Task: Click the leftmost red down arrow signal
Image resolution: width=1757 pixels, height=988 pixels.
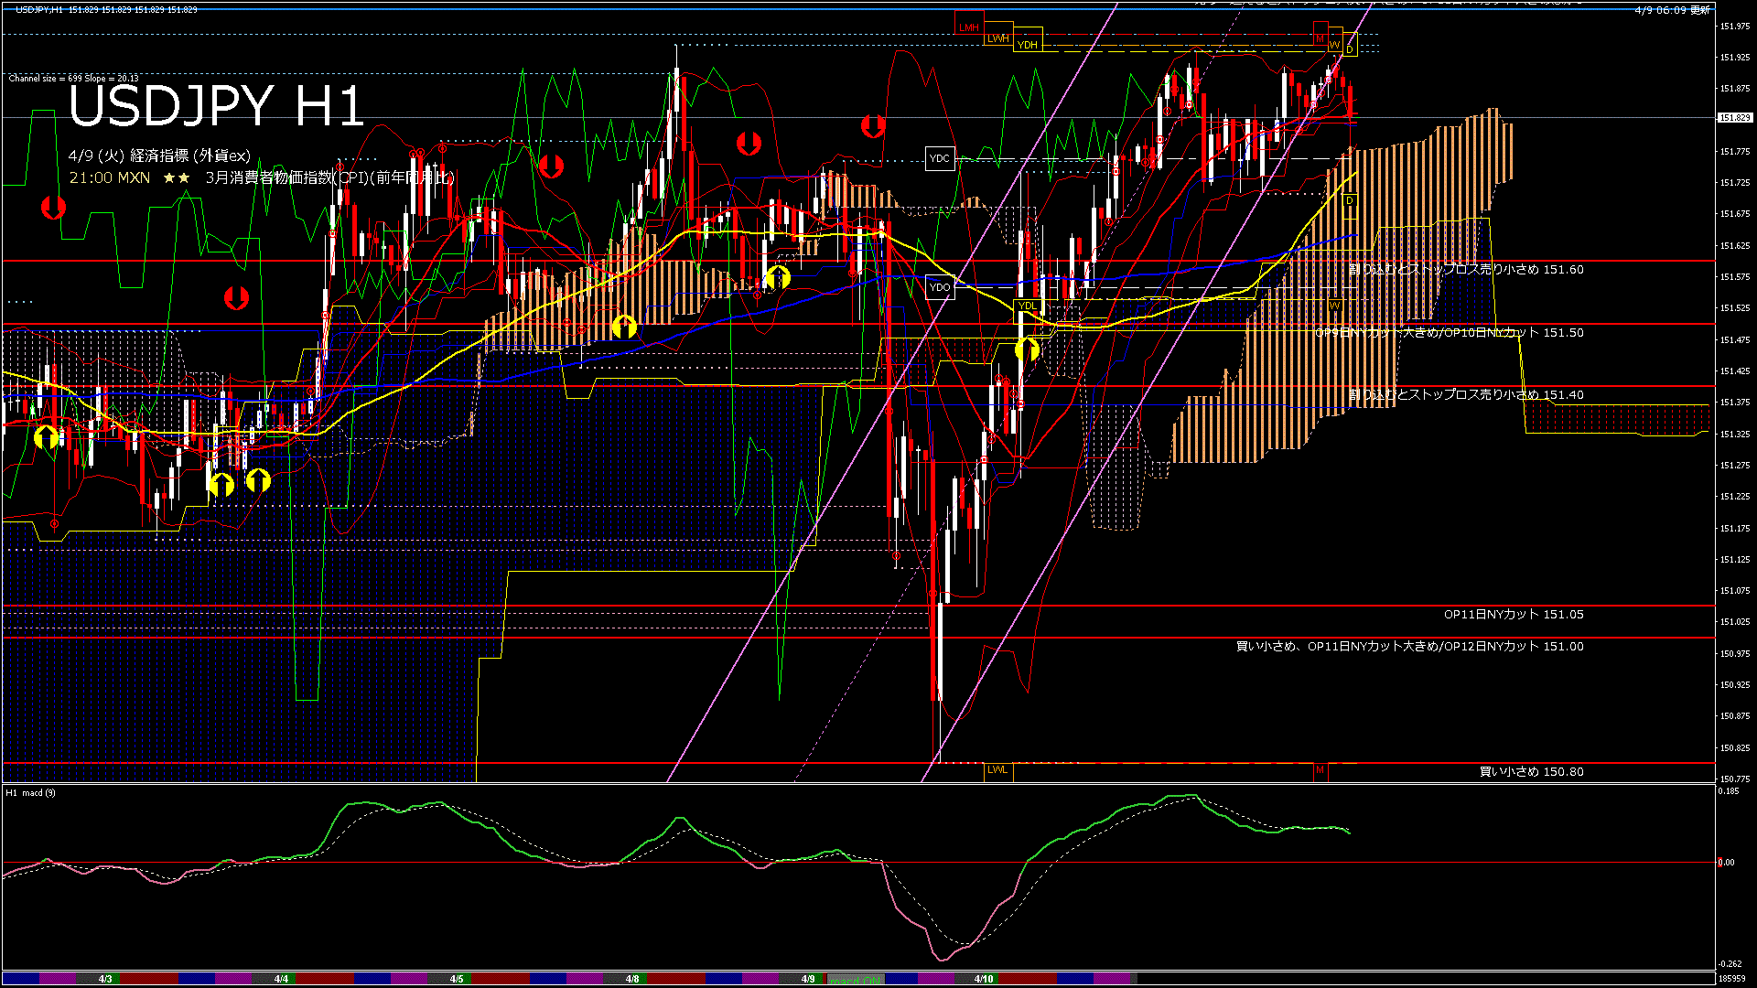Action: pos(54,209)
